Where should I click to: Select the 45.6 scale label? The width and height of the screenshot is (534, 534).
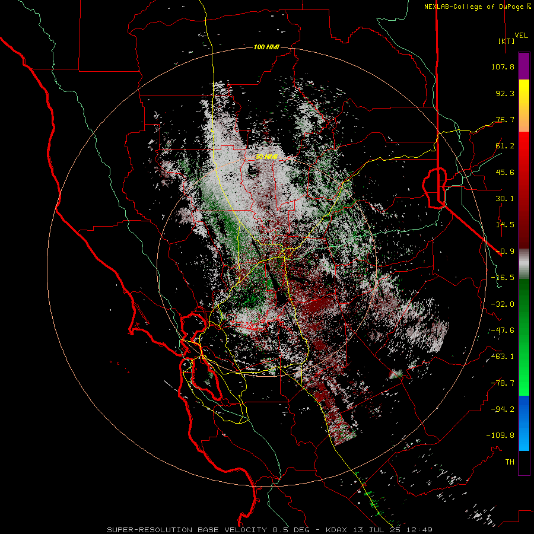tap(505, 172)
